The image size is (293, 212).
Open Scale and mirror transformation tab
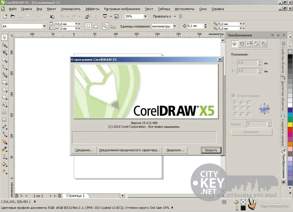[249, 44]
